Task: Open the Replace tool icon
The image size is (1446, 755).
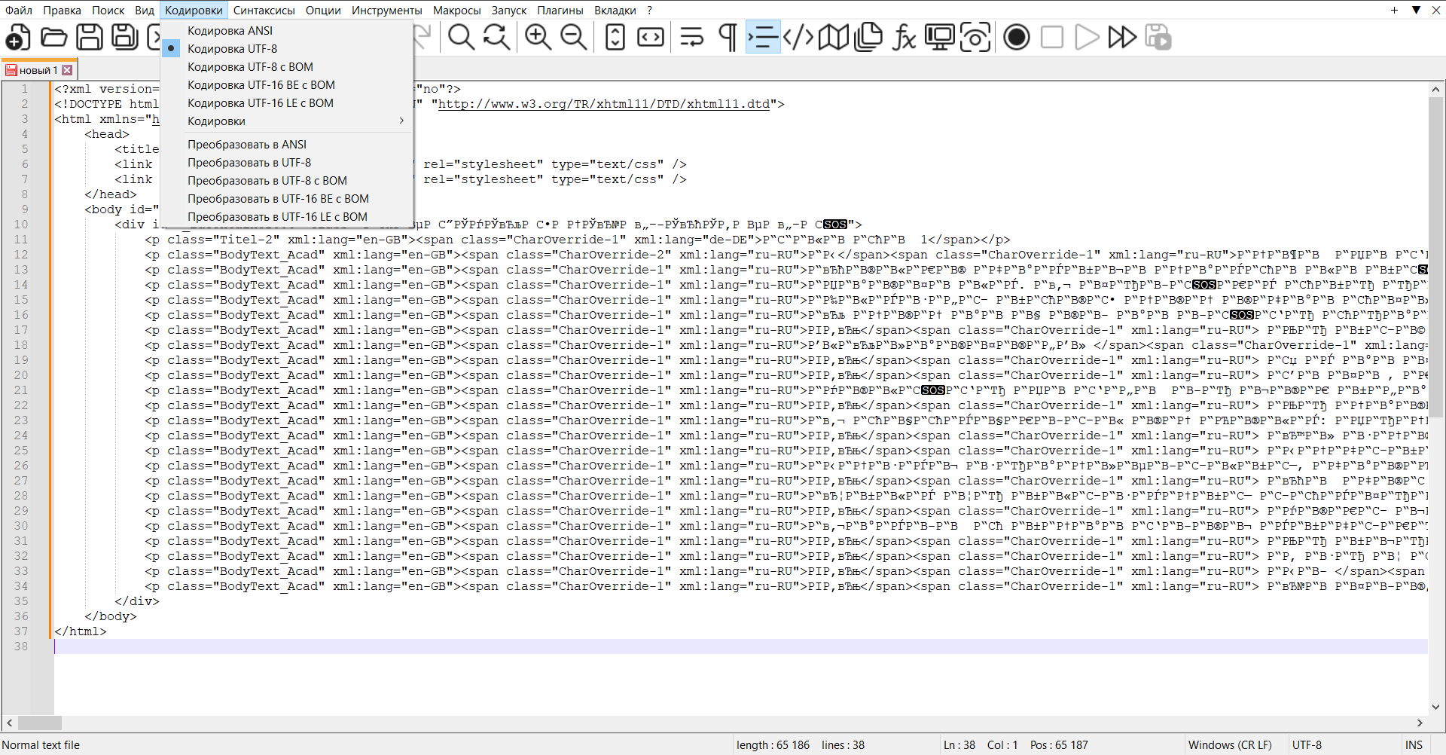Action: [x=497, y=37]
